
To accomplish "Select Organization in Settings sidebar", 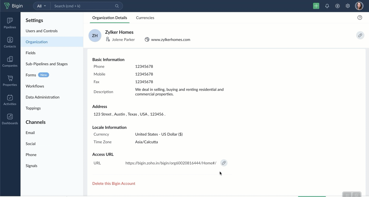I will pos(52,42).
